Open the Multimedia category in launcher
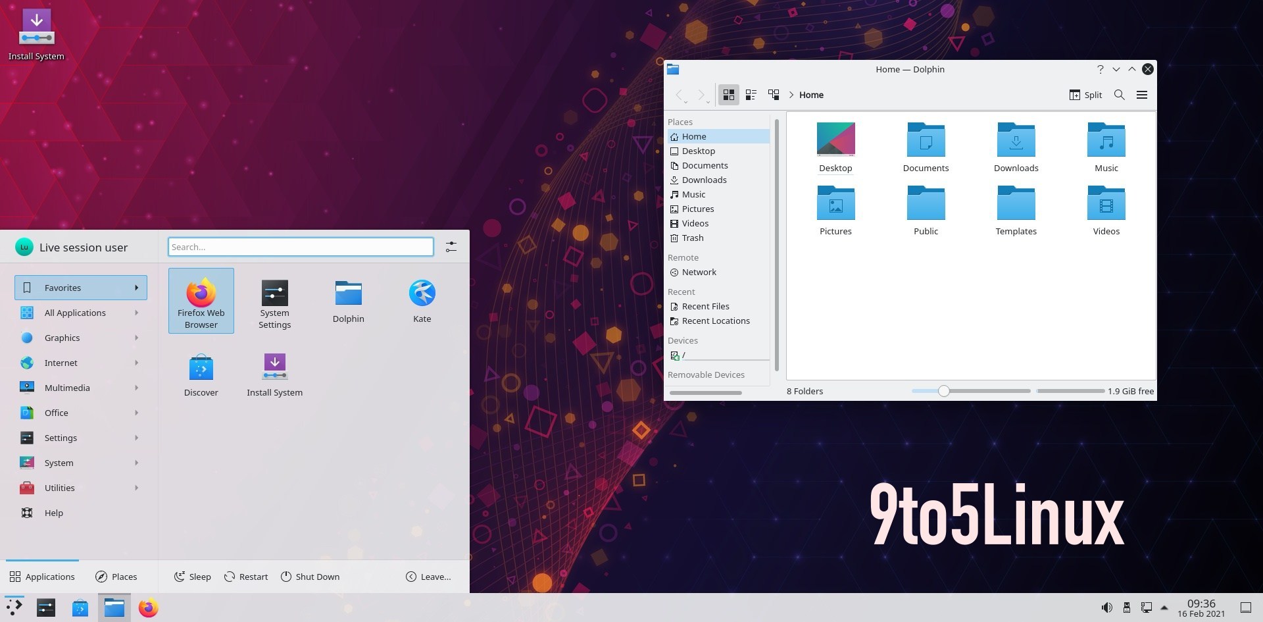Screen dimensions: 1263x622 coord(66,388)
